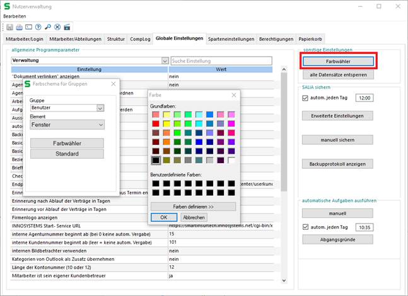Click the circled X icon in toolbar
The image size is (408, 296).
pyautogui.click(x=57, y=27)
